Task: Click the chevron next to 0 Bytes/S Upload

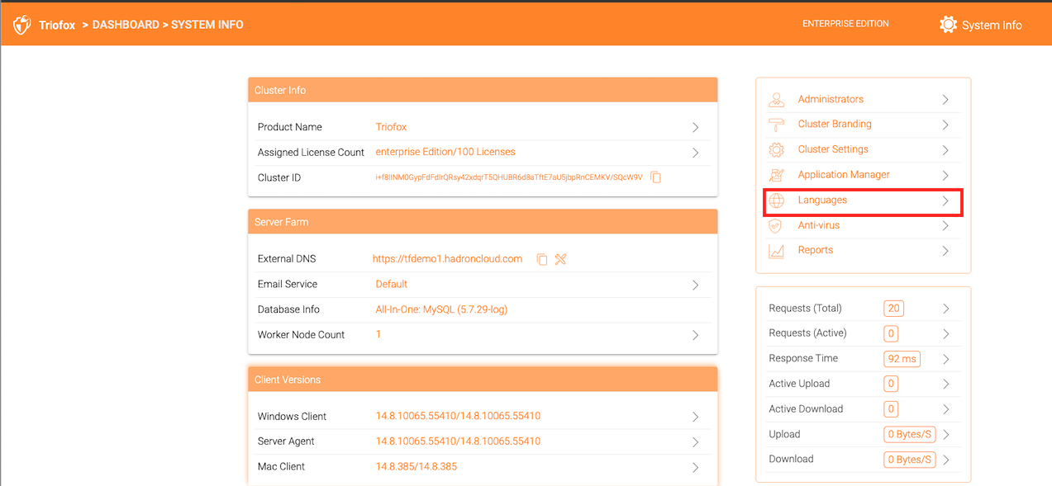Action: (x=946, y=435)
